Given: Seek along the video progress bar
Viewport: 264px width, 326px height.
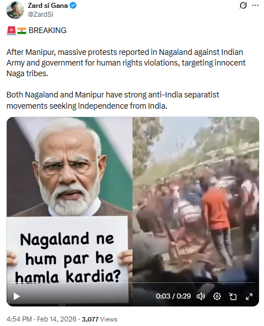Looking at the screenshot, I should [133, 282].
